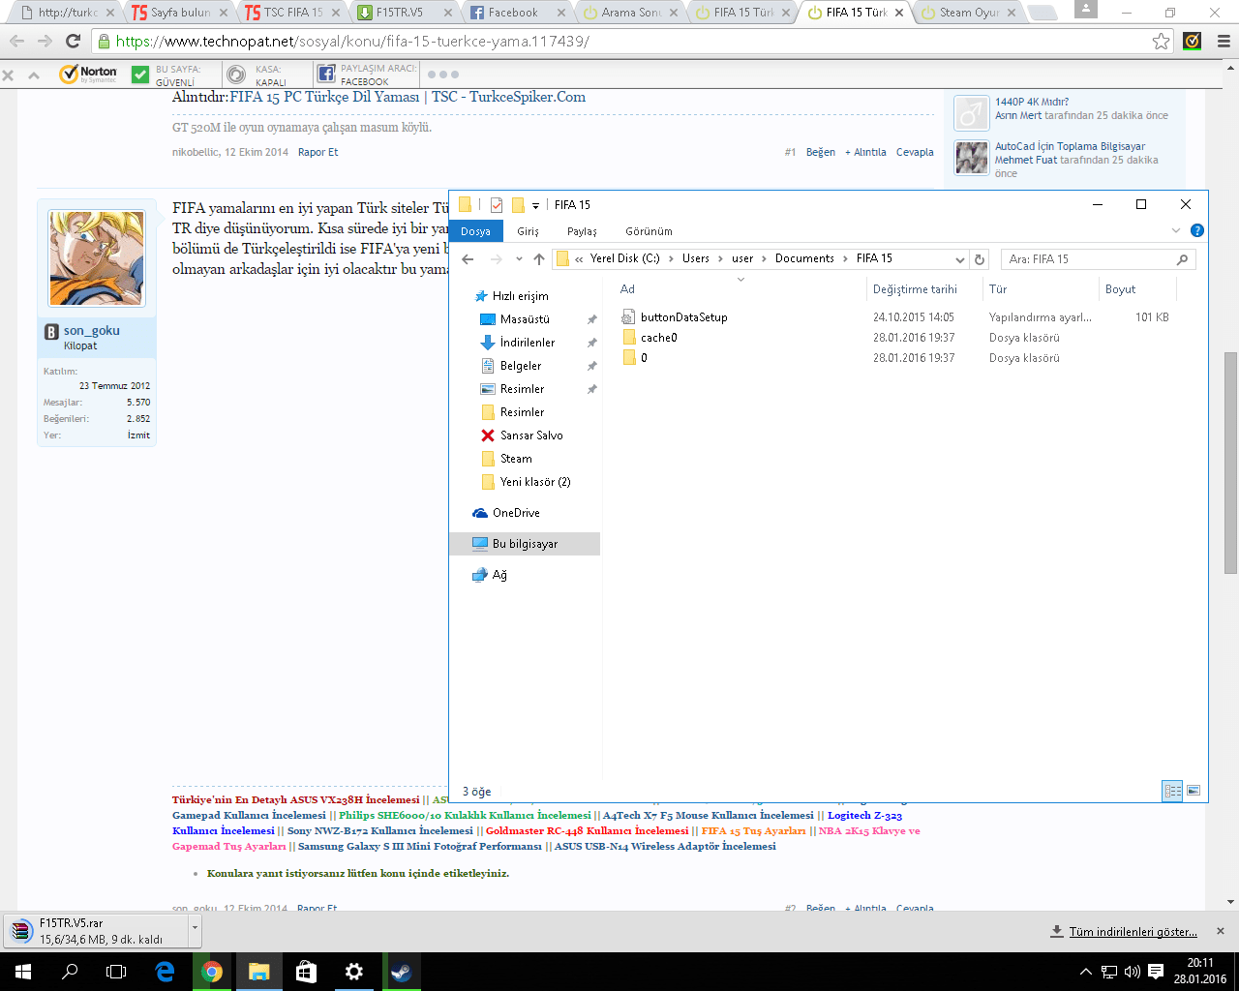Switch Explorer to details view
This screenshot has height=991, width=1239.
pyautogui.click(x=1172, y=791)
